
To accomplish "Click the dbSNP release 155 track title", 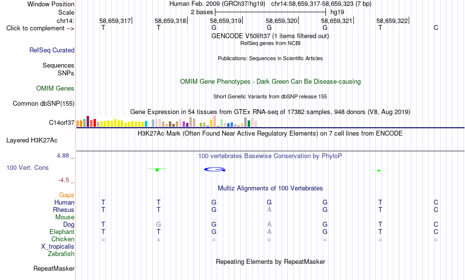I will click(x=270, y=97).
